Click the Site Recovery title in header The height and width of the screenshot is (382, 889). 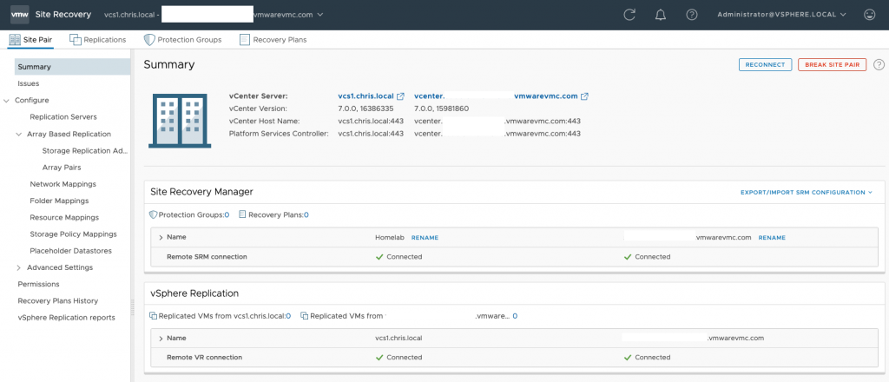click(63, 15)
